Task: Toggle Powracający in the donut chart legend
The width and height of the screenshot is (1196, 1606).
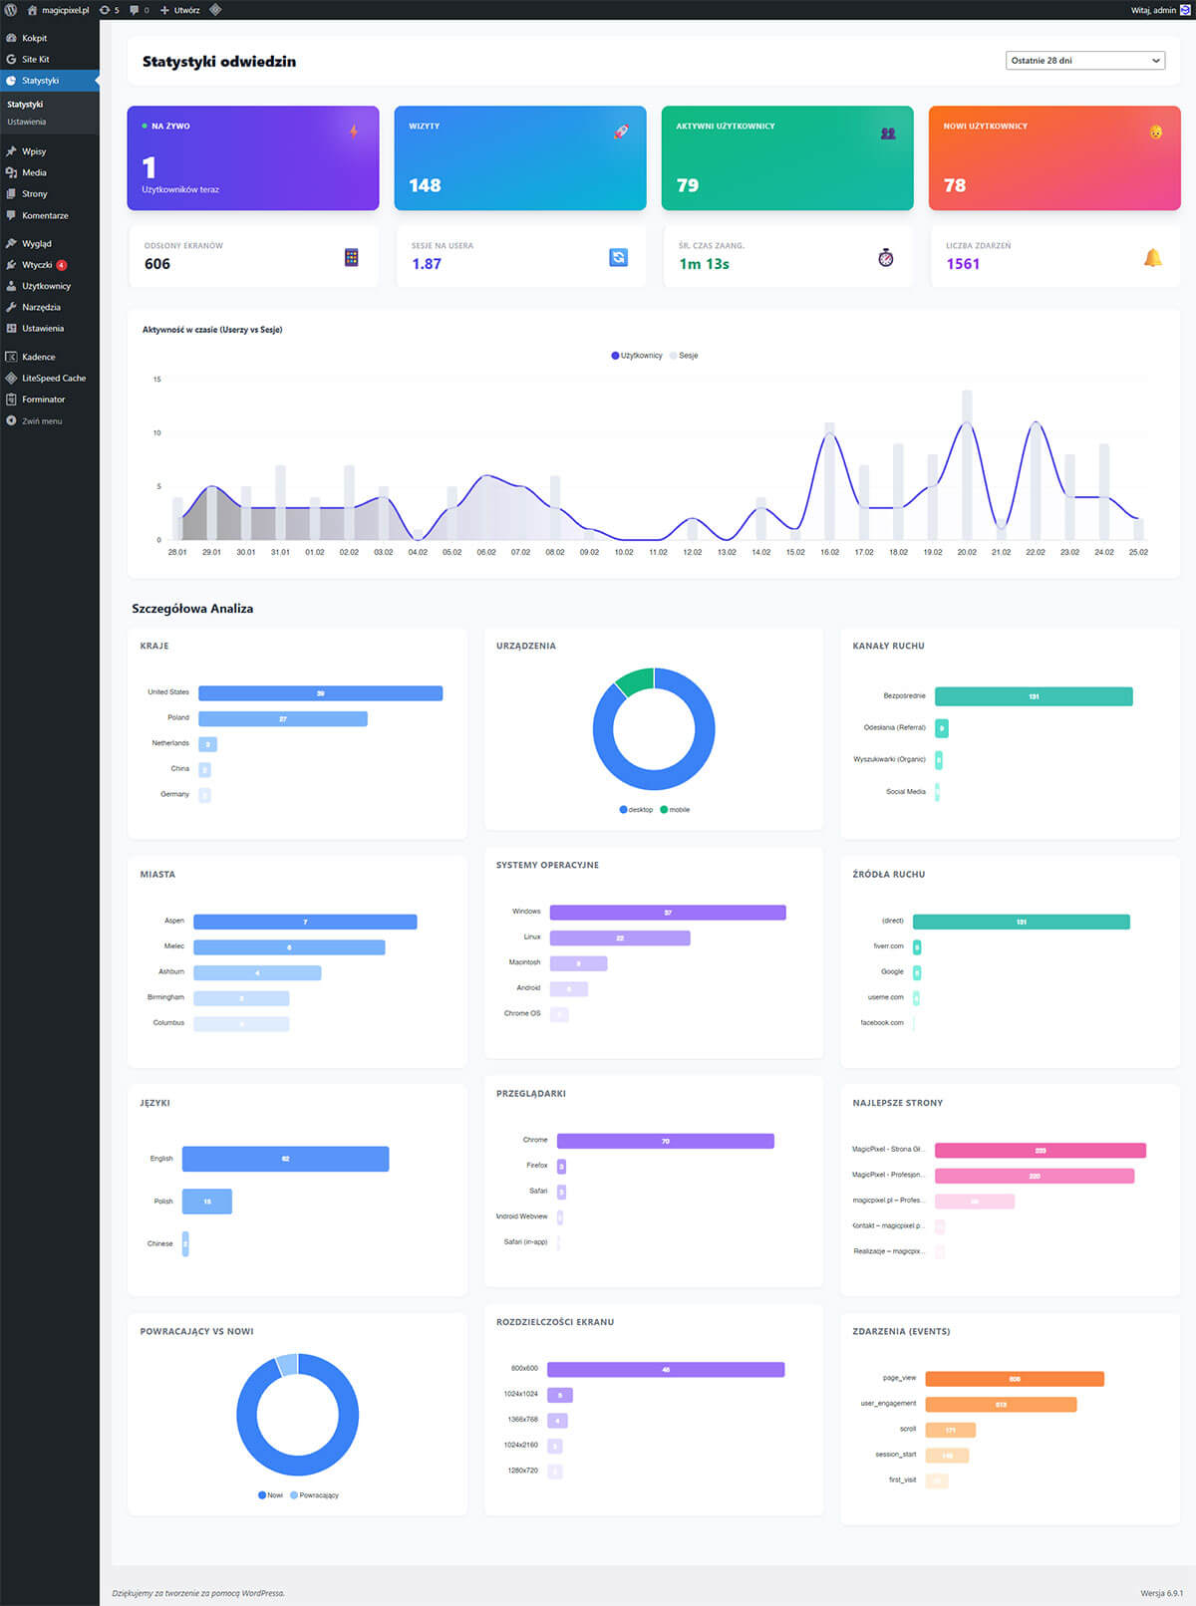Action: pos(315,1495)
